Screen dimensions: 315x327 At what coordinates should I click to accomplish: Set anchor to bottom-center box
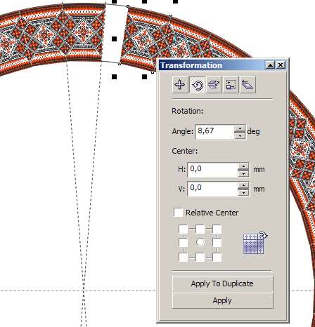[x=200, y=258]
